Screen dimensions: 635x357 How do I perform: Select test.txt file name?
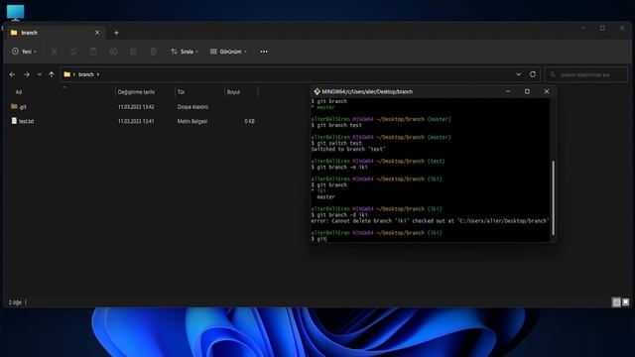click(27, 121)
